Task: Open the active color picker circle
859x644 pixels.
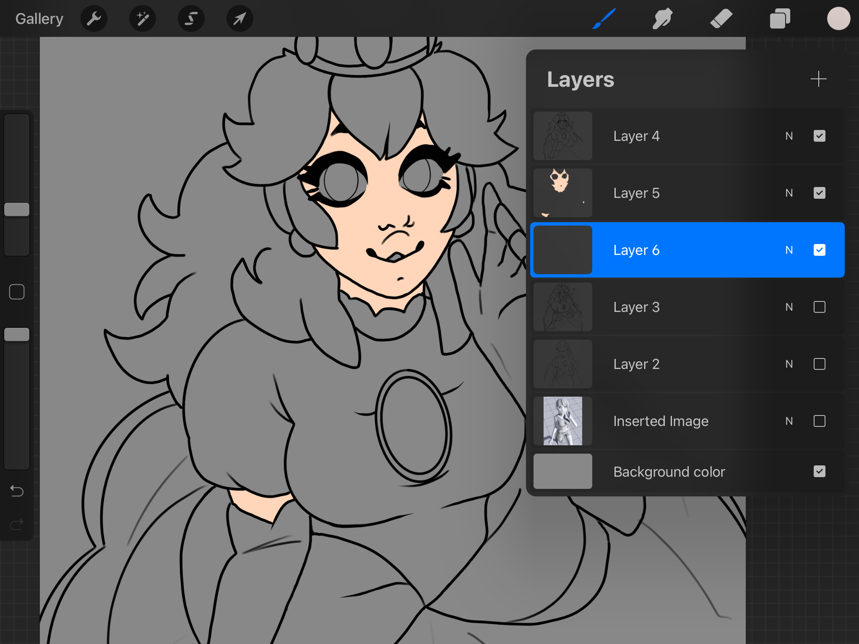Action: [x=838, y=18]
